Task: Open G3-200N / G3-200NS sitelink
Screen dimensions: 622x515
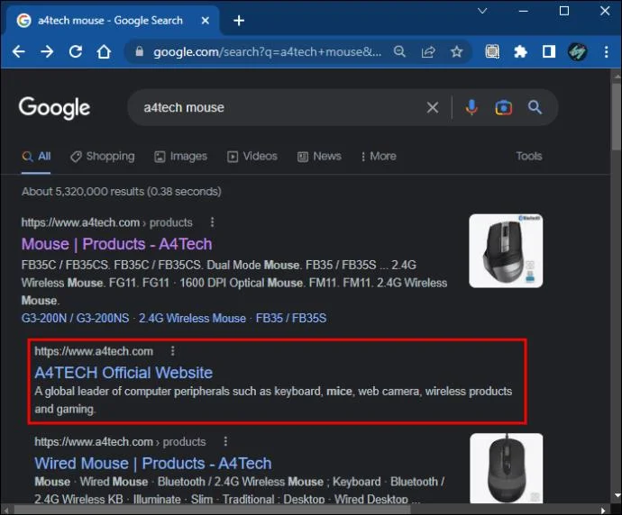Action: pos(76,318)
